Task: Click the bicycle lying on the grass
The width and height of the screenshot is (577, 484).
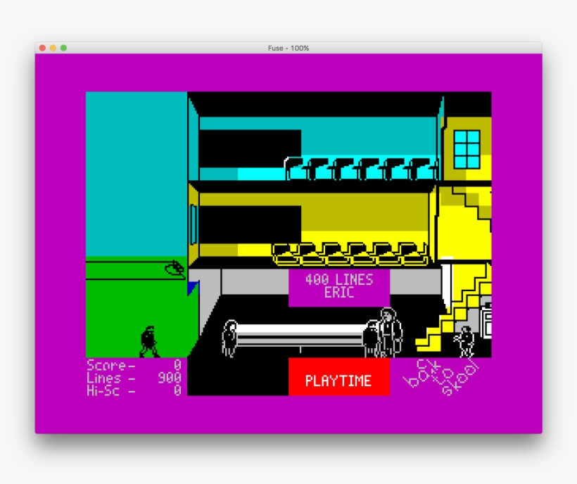Action: 175,268
